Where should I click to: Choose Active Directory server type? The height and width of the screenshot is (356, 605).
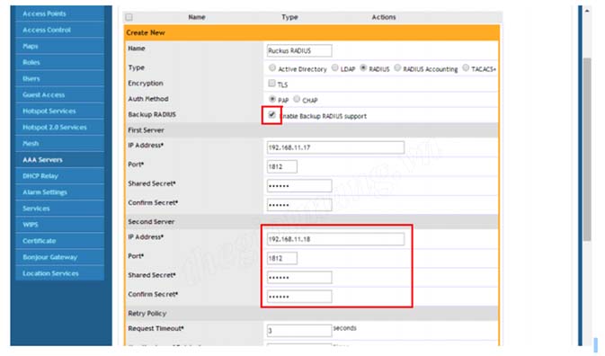coord(272,68)
